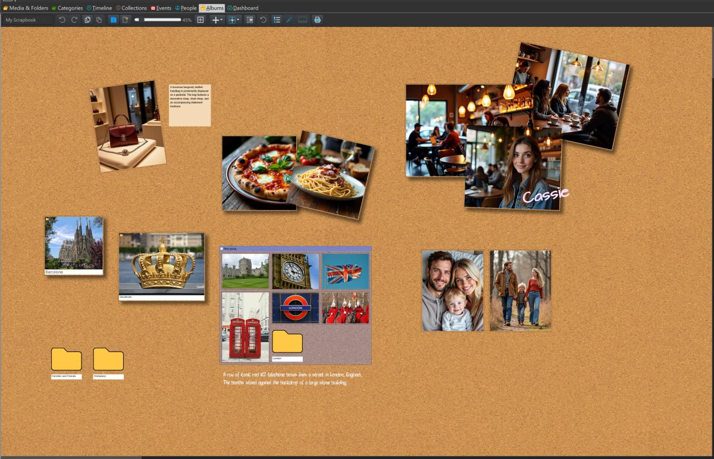The height and width of the screenshot is (459, 714).
Task: Click the Families and Friends folder label
Action: (x=67, y=376)
